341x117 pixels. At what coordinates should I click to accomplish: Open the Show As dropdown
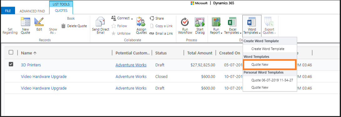pyautogui.click(x=53, y=31)
